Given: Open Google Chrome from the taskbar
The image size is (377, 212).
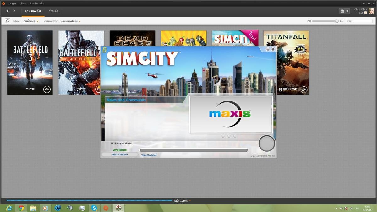Looking at the screenshot, I should point(21,208).
